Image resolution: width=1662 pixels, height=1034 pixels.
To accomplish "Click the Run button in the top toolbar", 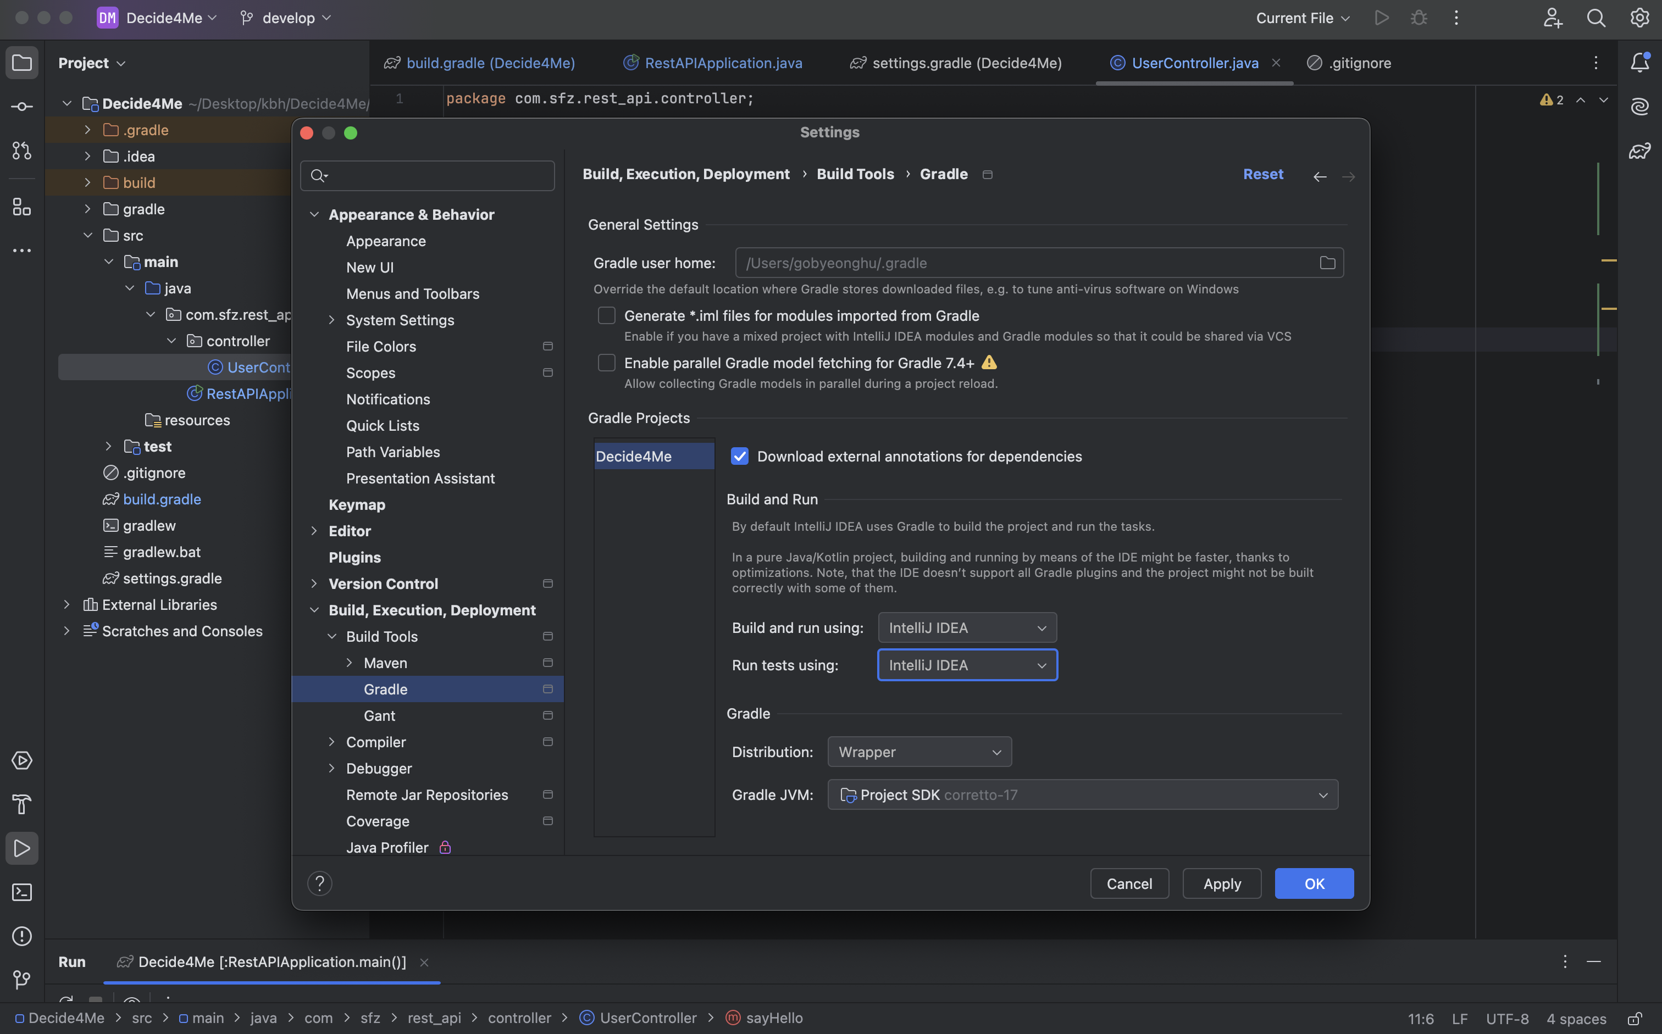I will (1382, 18).
